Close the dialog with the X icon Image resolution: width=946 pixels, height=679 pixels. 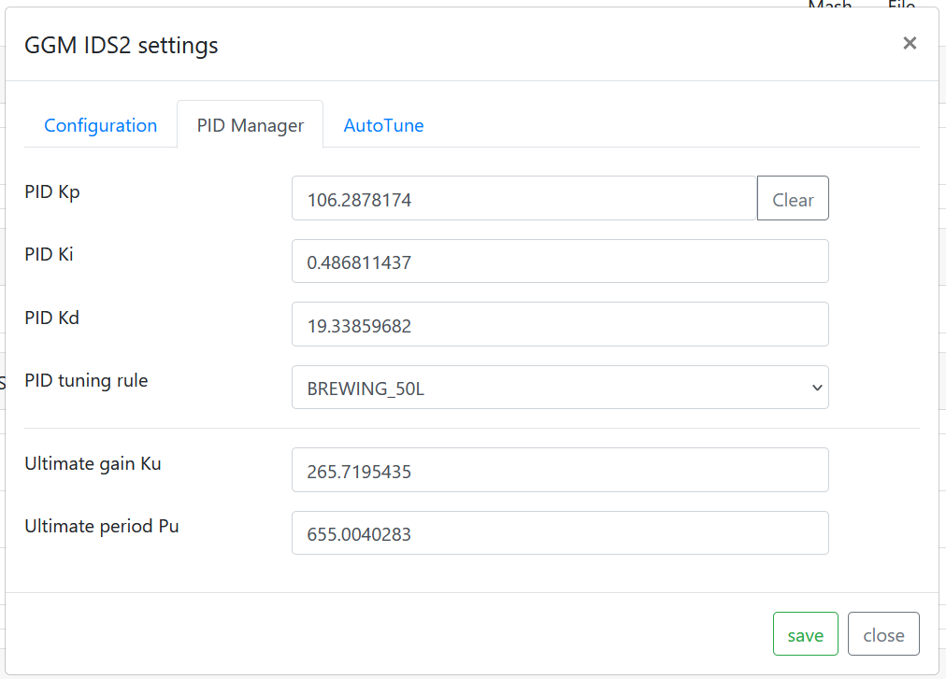click(910, 43)
